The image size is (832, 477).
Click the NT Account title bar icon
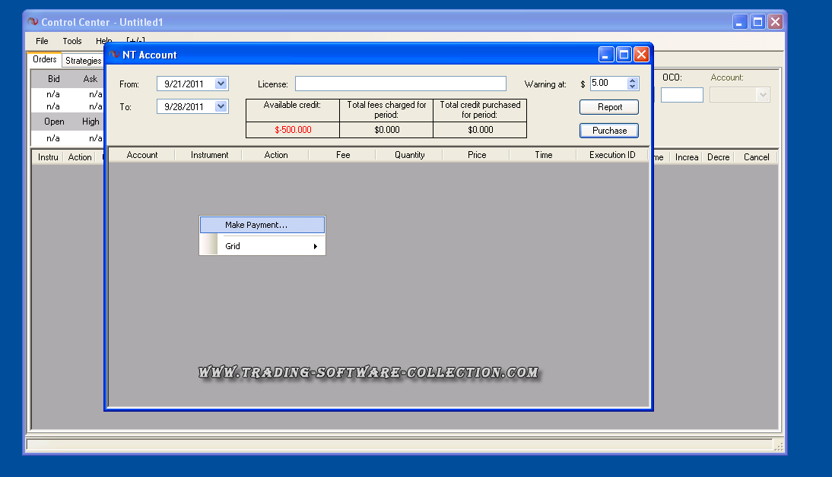tap(114, 55)
